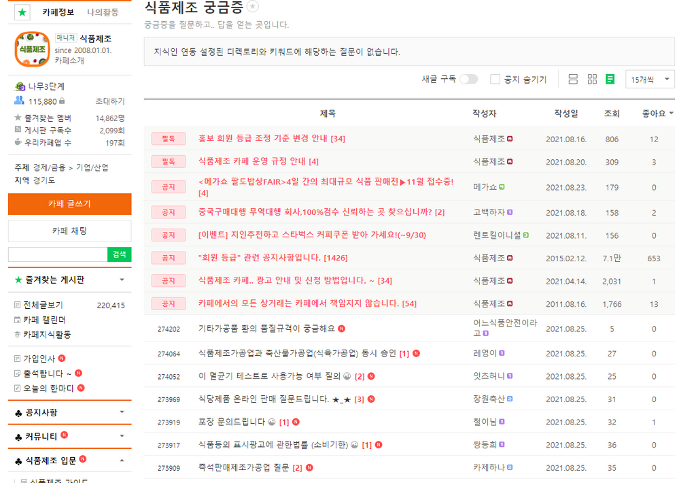Click the new badge on 기타가공품 환의 품질규격 post

[x=341, y=329]
